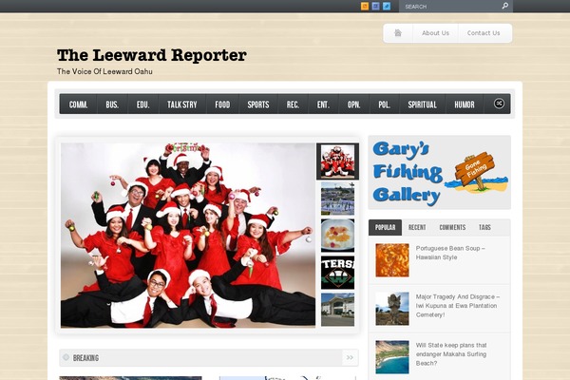Open the orange RSS feed icon
570x380 pixels.
(x=365, y=7)
